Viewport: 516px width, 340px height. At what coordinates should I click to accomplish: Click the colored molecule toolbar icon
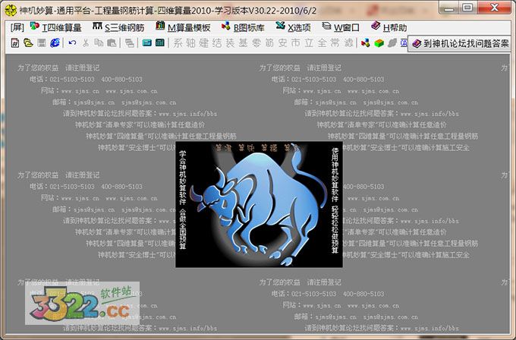coord(365,42)
